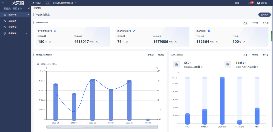
Task: Click the 北京同力湖源有限公司 company name
Action: [63, 3]
